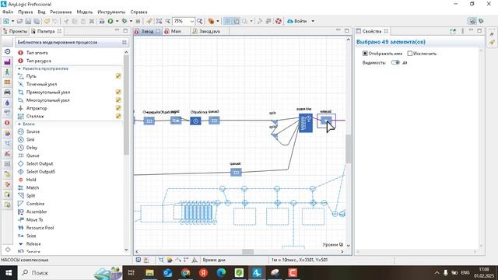Open the Модель menu
The width and height of the screenshot is (498, 280).
(85, 12)
